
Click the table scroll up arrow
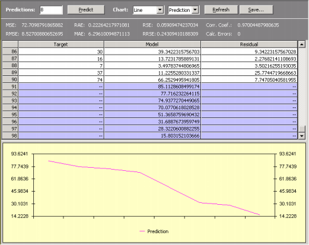point(301,45)
